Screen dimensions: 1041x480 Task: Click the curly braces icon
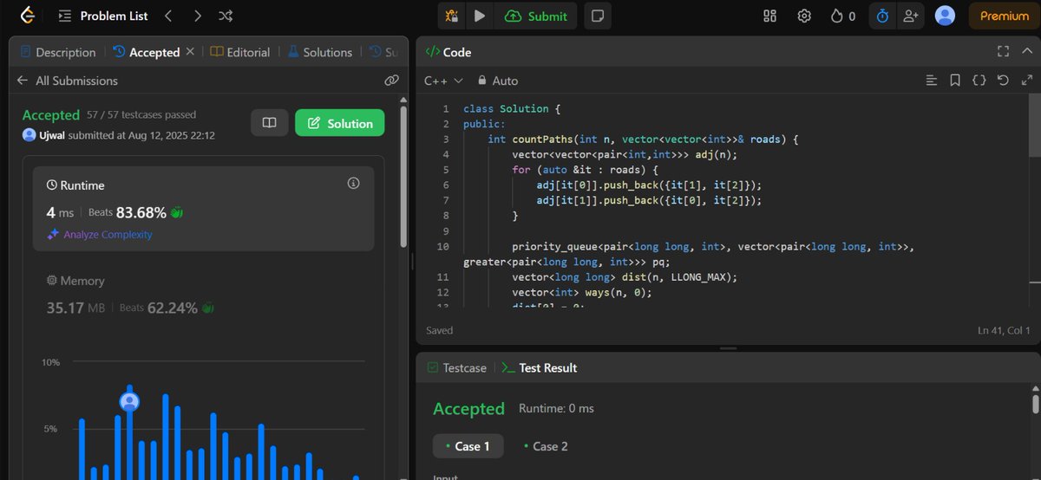click(979, 81)
